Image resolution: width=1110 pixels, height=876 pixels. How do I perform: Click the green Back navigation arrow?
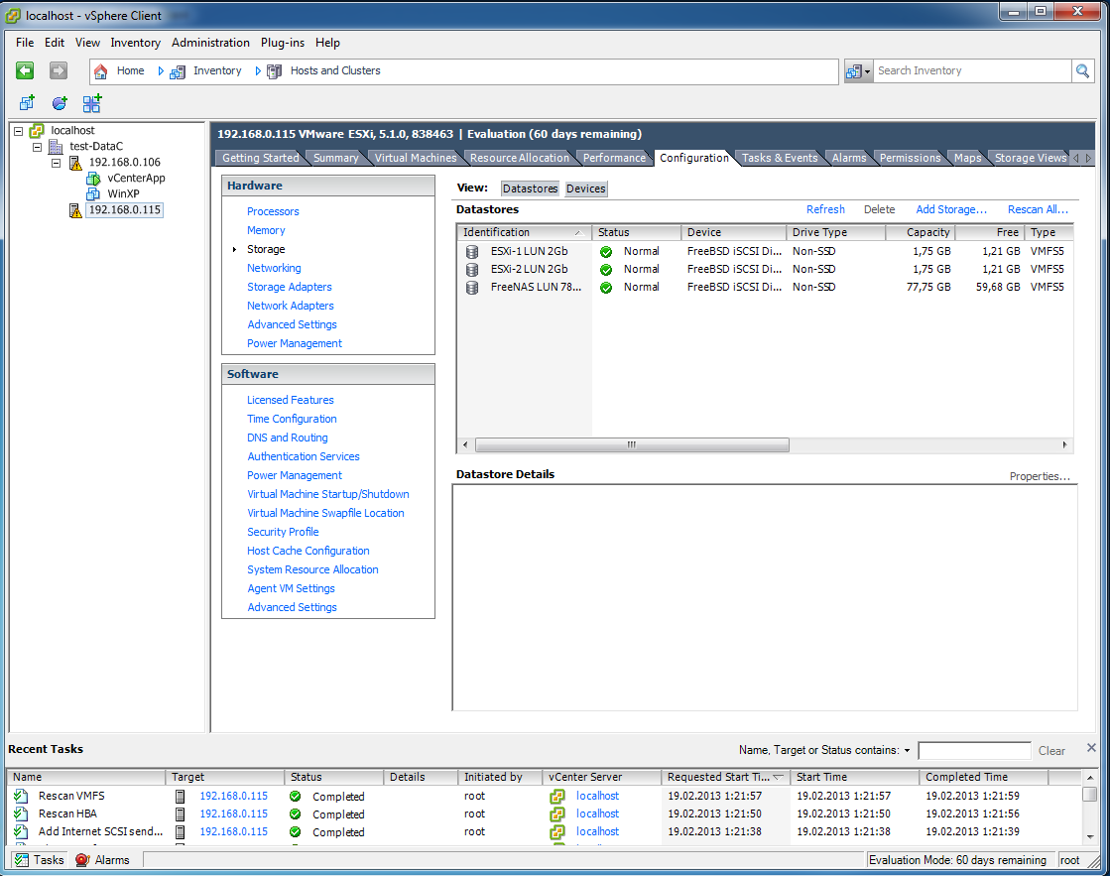(25, 70)
